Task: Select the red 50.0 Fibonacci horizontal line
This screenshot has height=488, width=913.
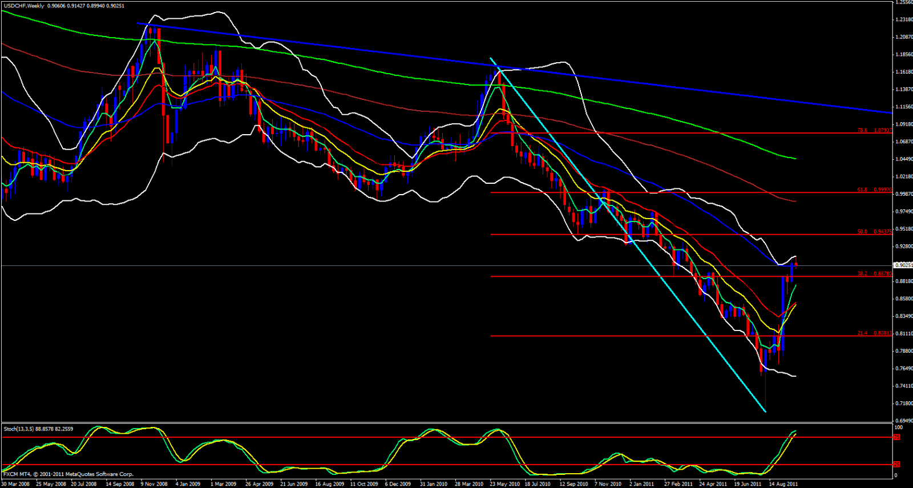Action: [690, 235]
